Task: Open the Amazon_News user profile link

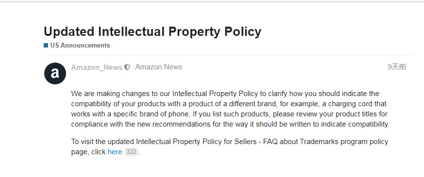Action: 97,67
